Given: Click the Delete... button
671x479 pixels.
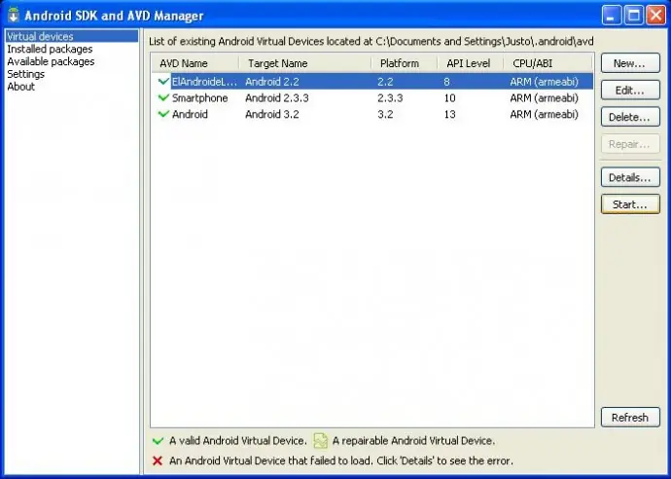Looking at the screenshot, I should (630, 117).
